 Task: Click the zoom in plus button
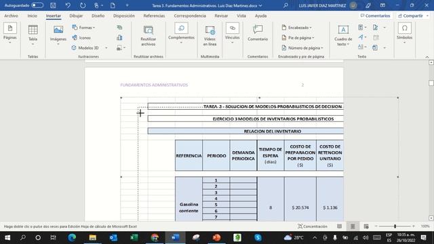pos(414,226)
